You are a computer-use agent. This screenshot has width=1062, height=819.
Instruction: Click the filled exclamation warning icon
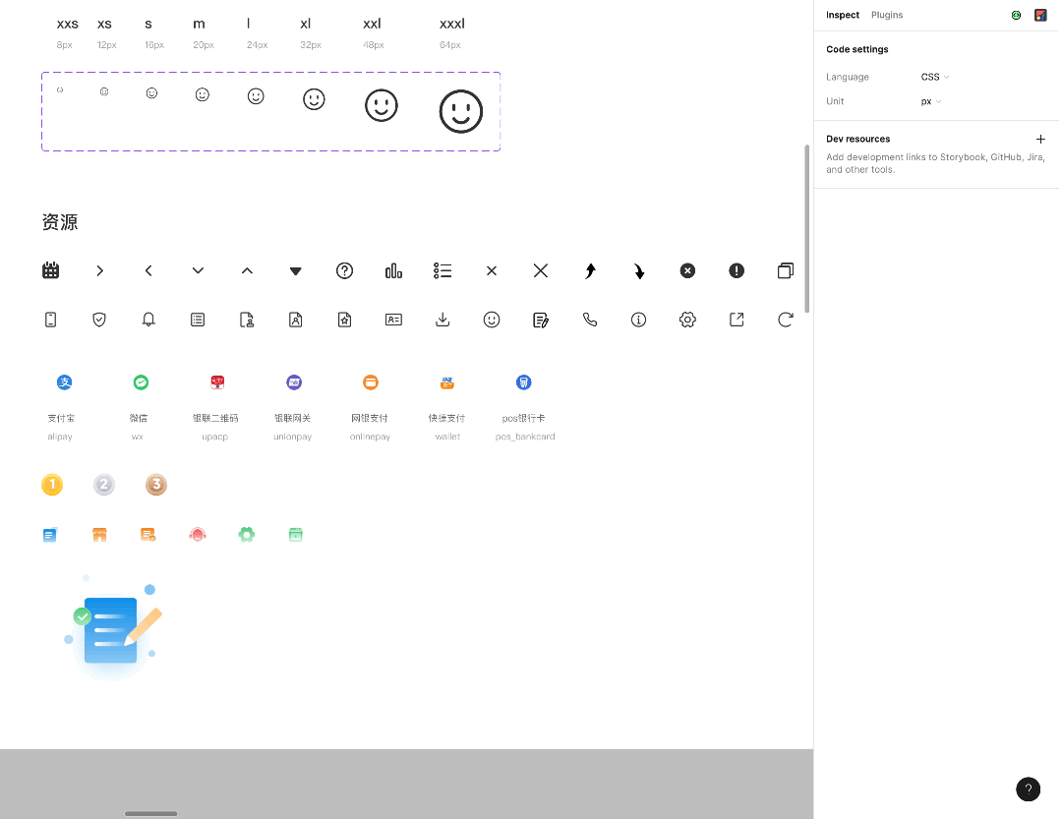[737, 271]
